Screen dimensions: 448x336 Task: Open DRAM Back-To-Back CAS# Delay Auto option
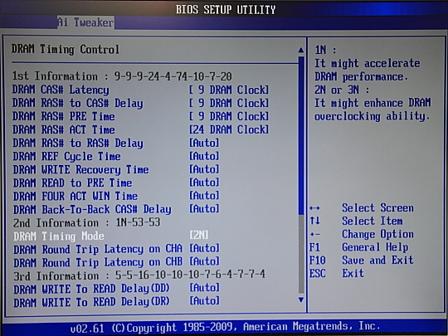click(204, 209)
